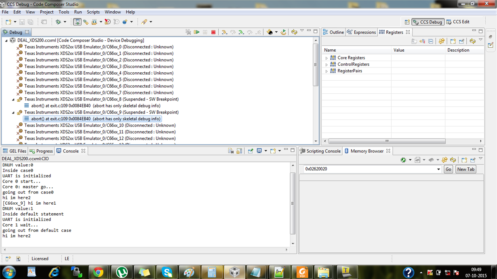Click the Remove All Terminated icon in Debug view

(188, 32)
